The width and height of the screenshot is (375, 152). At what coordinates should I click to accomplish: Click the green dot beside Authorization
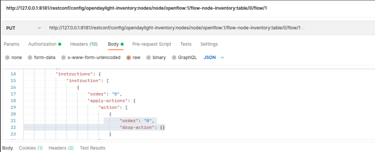(60, 44)
